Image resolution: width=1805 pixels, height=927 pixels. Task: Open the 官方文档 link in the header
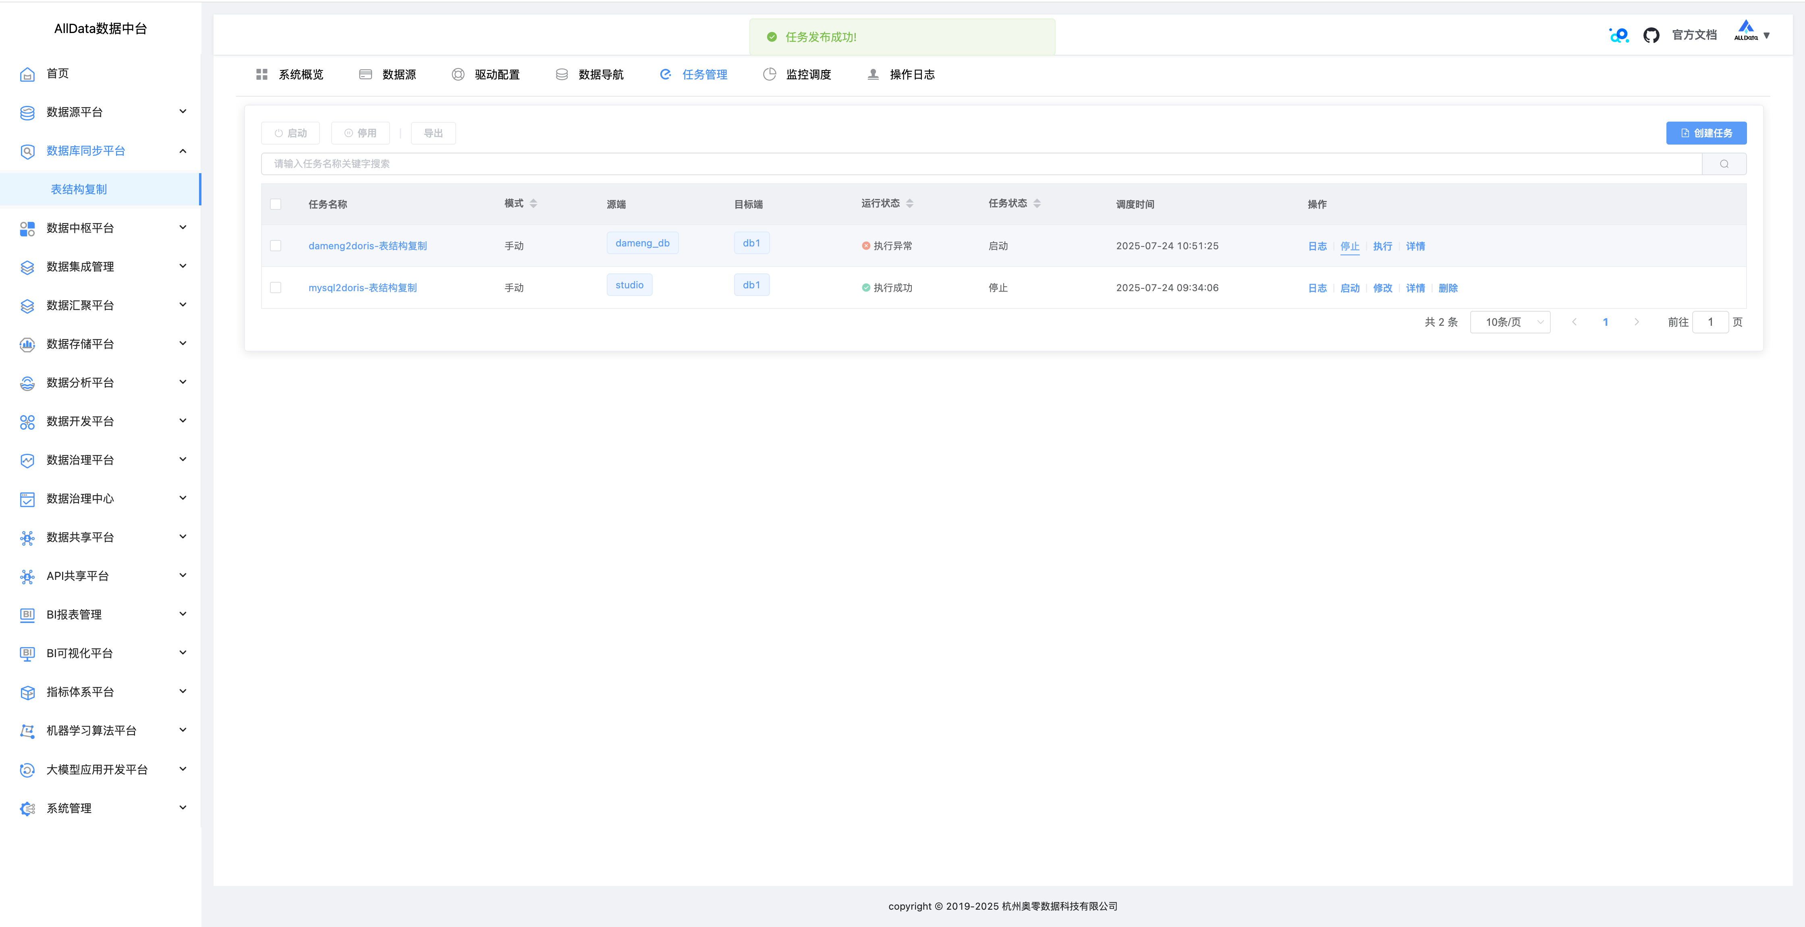(x=1693, y=35)
